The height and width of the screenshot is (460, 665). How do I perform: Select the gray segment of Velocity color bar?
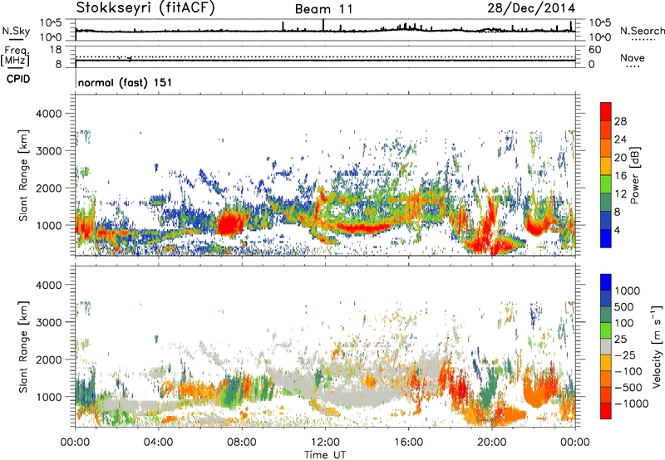pos(606,346)
